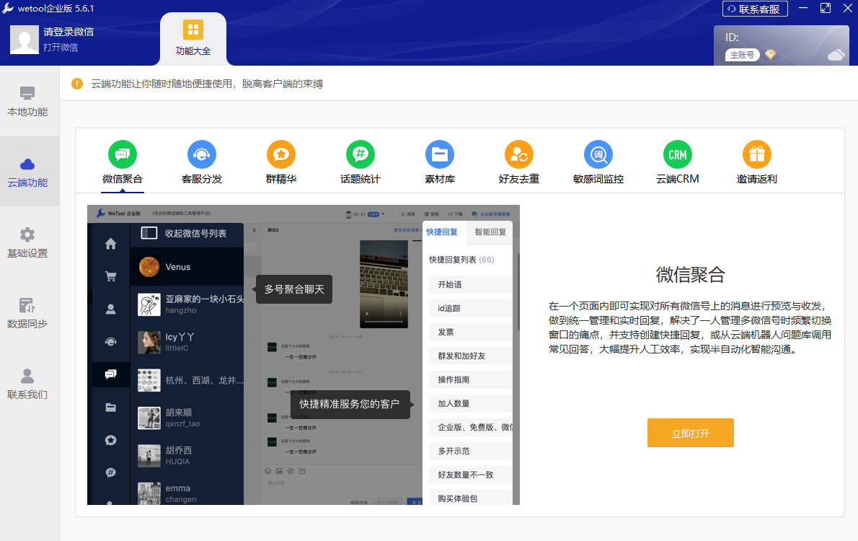Open the 联系我们 sidebar entry
This screenshot has width=858, height=541.
click(x=29, y=382)
